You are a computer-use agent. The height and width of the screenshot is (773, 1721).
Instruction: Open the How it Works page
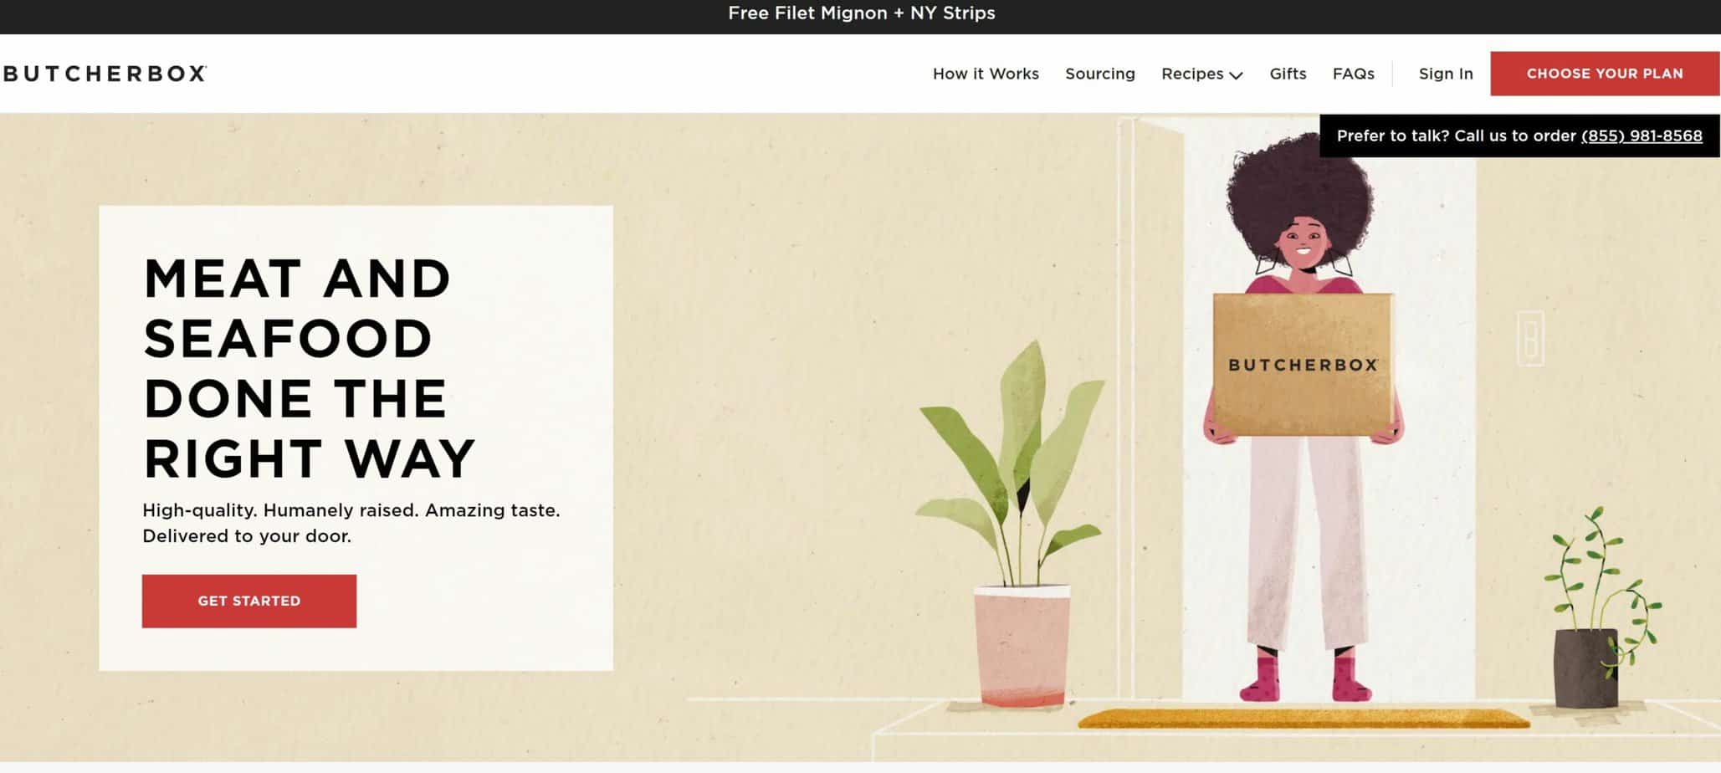[x=986, y=74]
